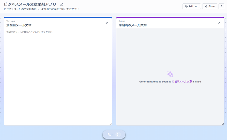Click the Share button

pyautogui.click(x=209, y=6)
